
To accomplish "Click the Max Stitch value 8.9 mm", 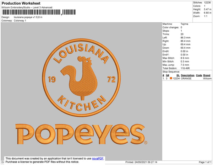I will tap(185, 58).
